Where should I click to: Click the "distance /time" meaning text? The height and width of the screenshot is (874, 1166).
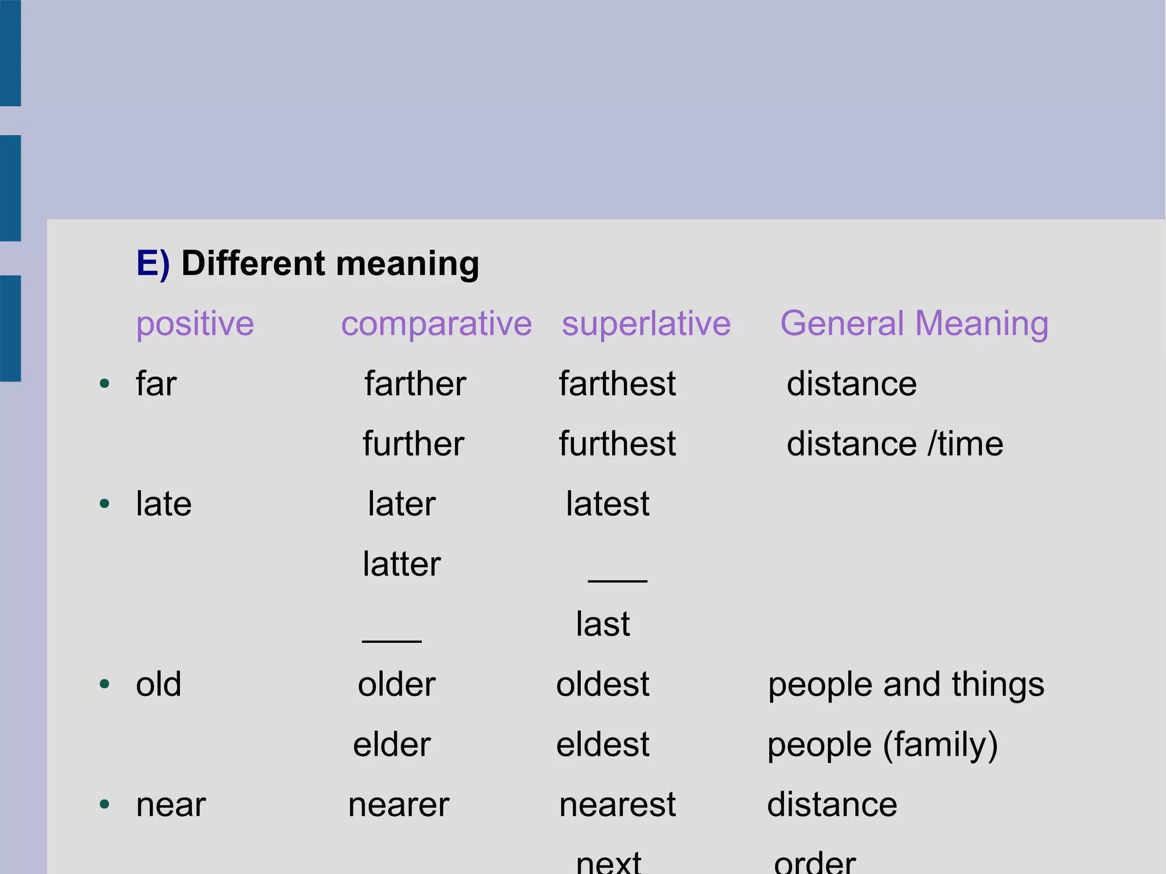tap(894, 444)
